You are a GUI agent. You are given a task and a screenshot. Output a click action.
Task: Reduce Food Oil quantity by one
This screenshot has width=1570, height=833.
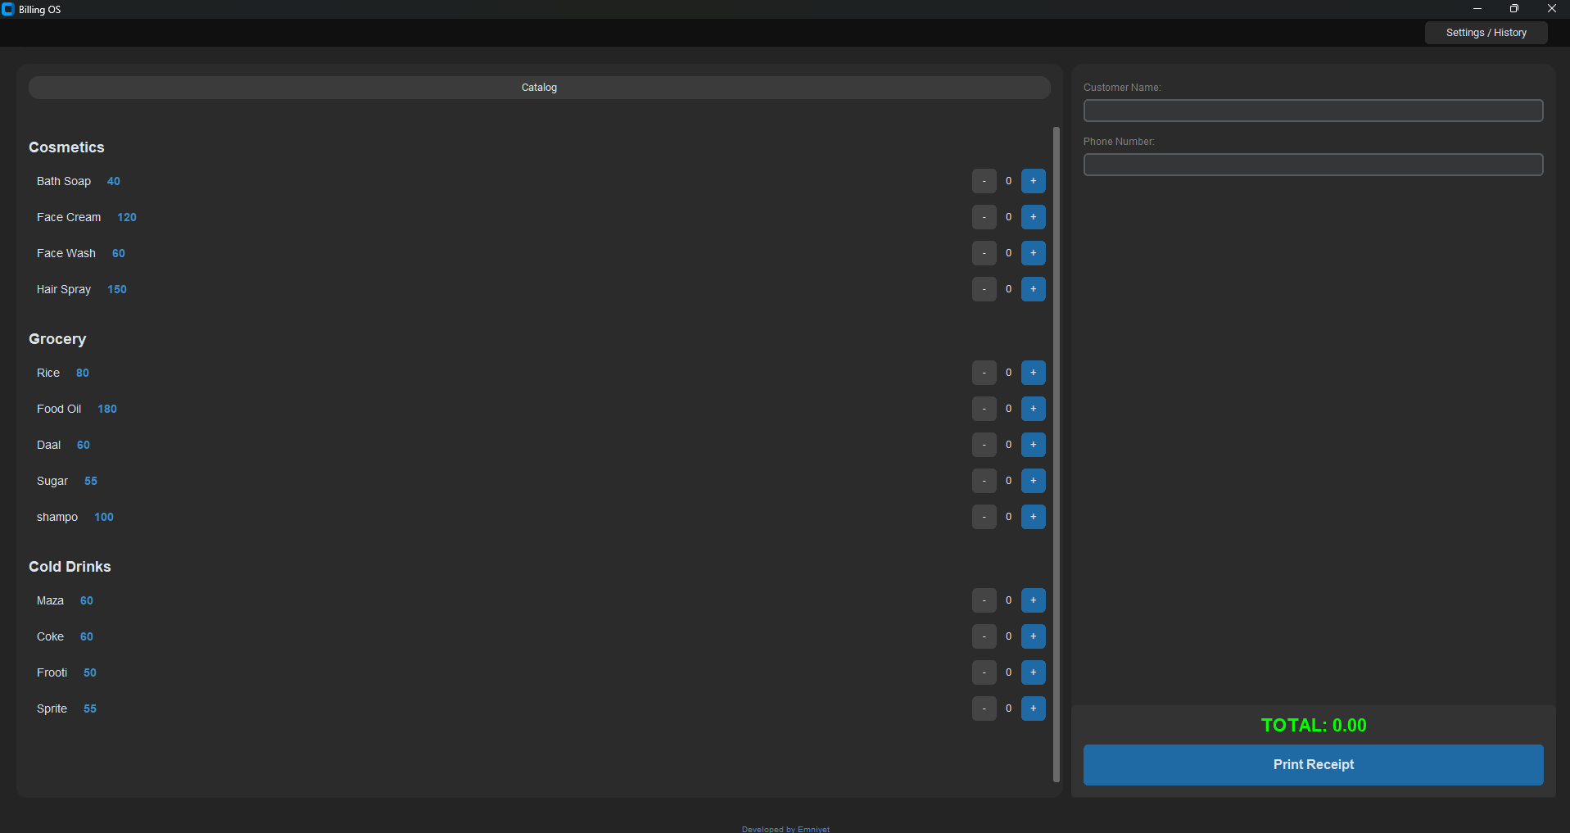coord(984,409)
